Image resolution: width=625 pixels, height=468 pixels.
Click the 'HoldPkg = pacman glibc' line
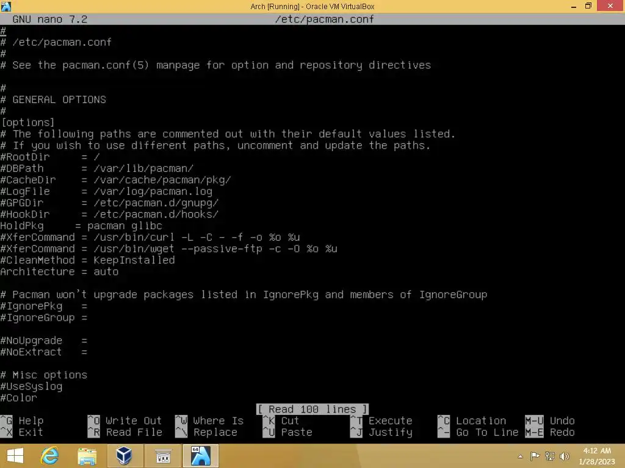(x=81, y=226)
